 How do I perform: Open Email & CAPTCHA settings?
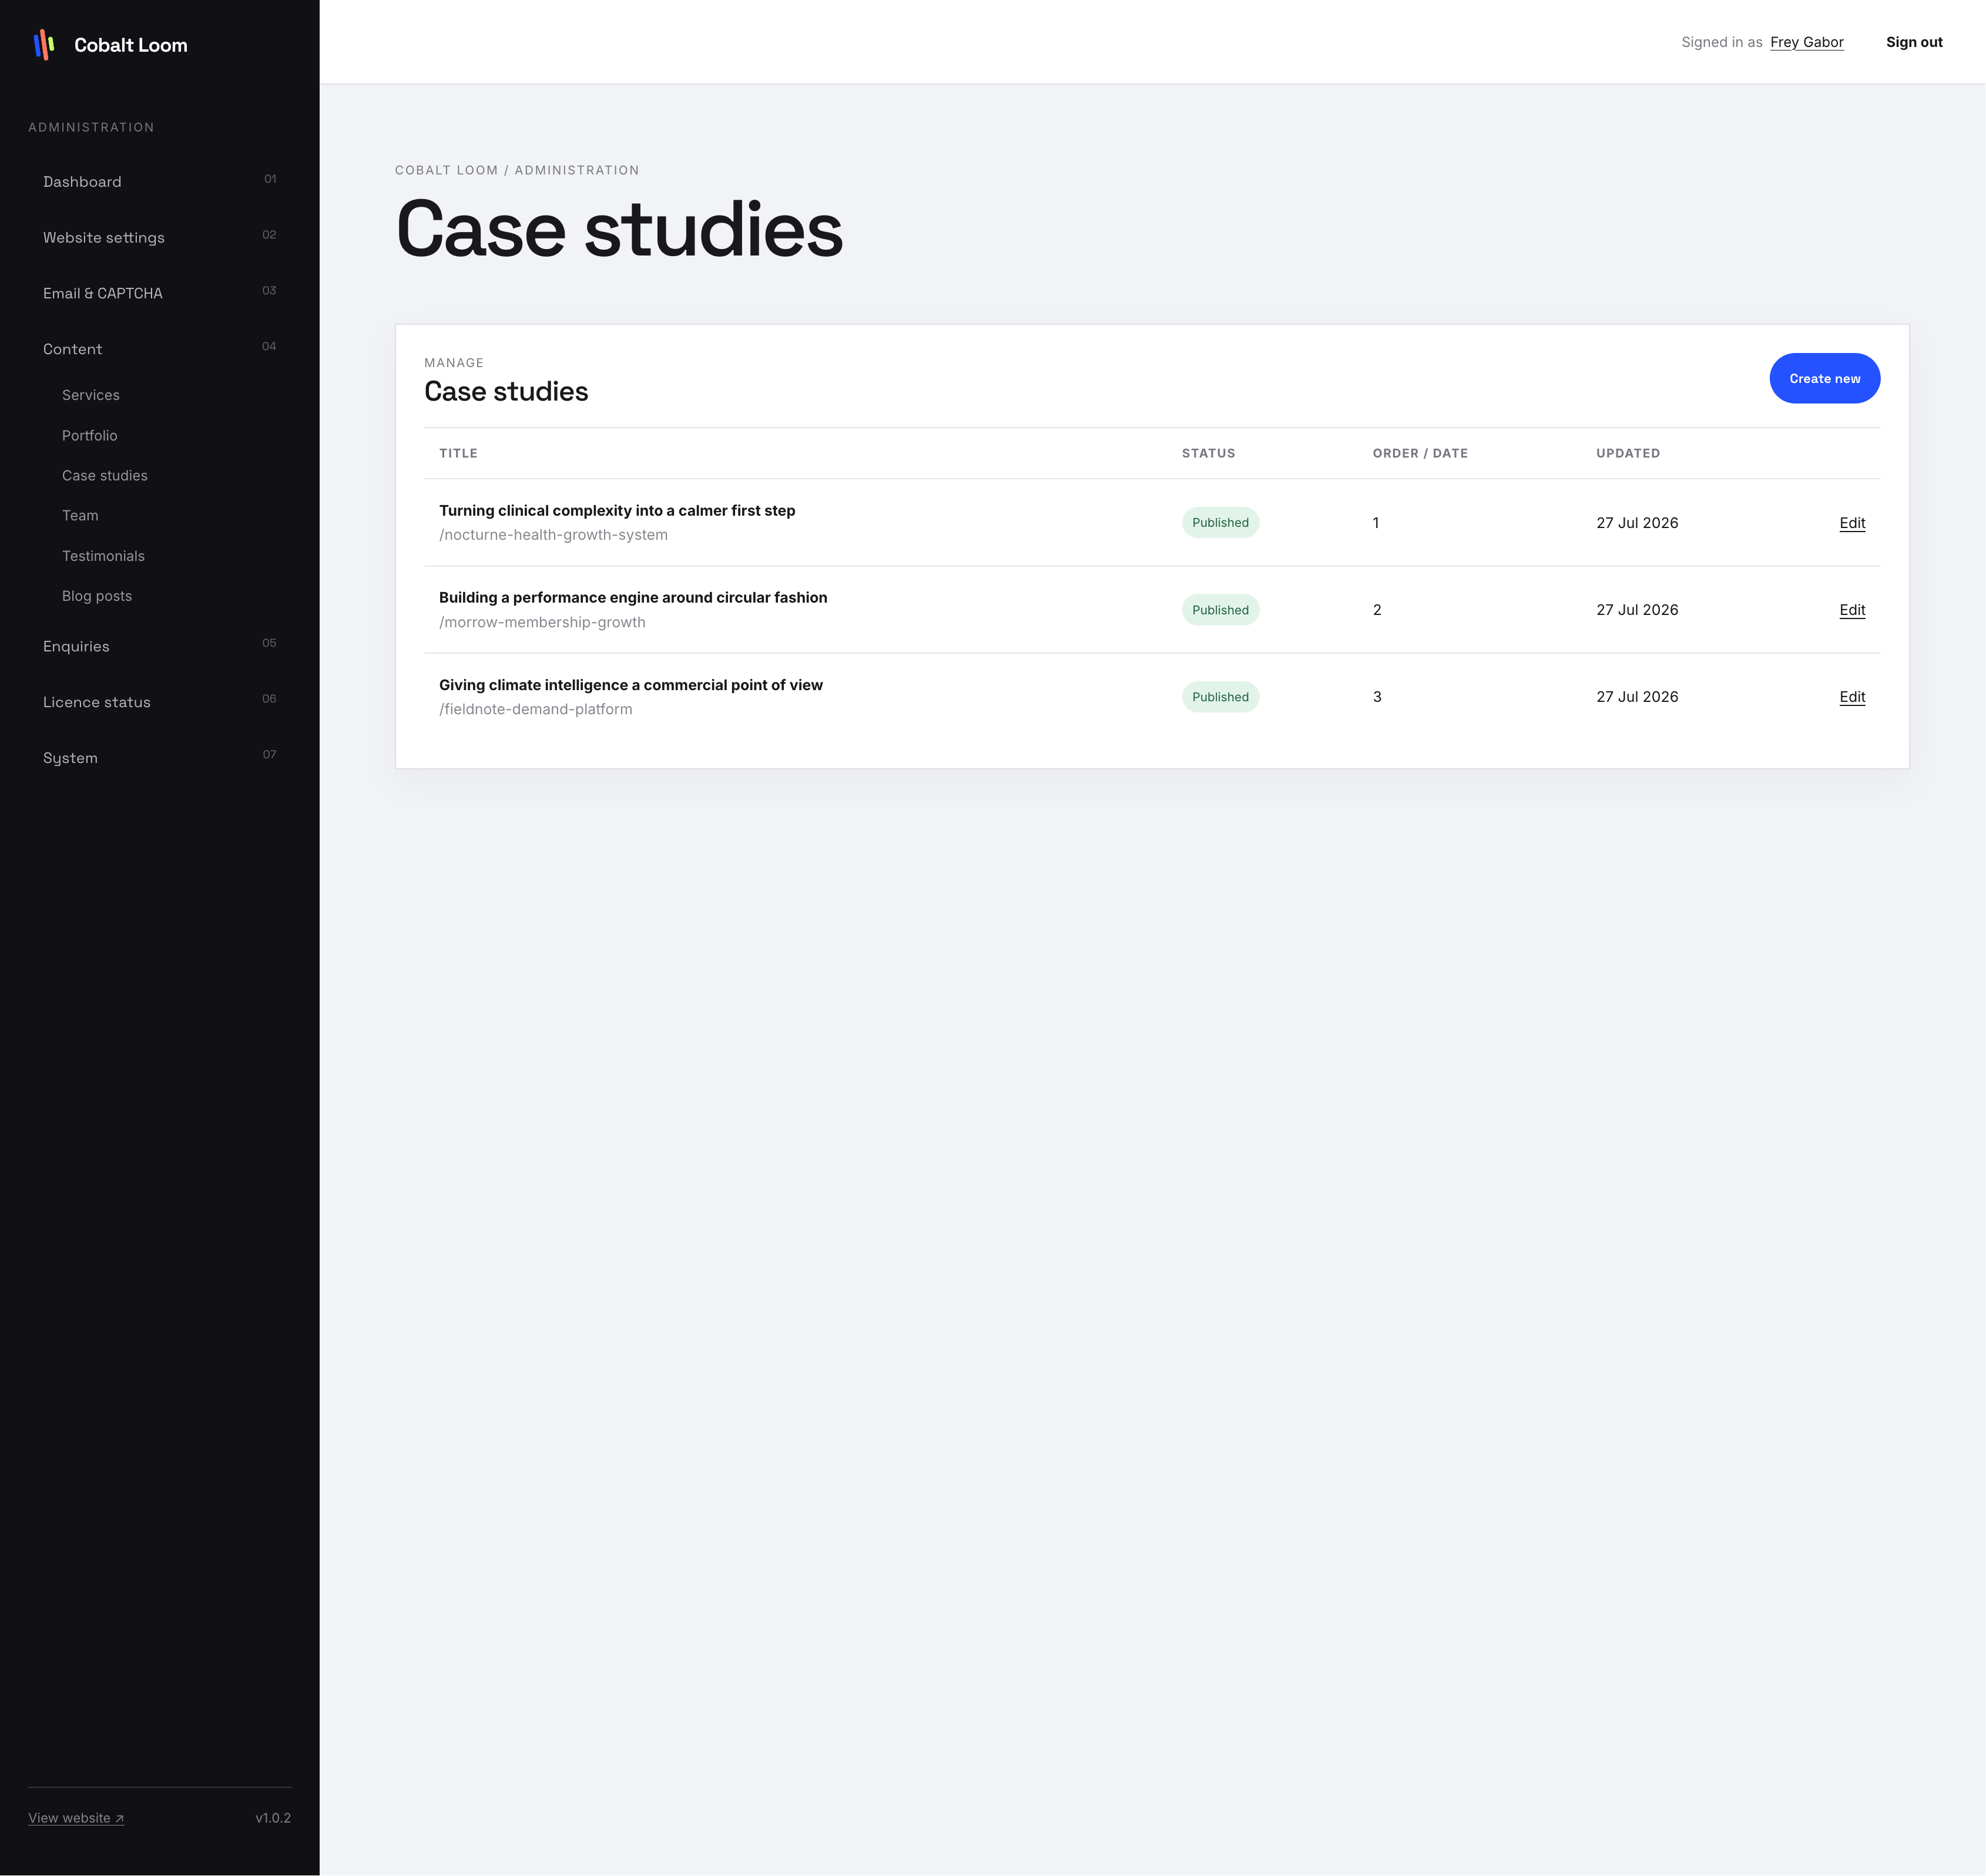pyautogui.click(x=159, y=293)
